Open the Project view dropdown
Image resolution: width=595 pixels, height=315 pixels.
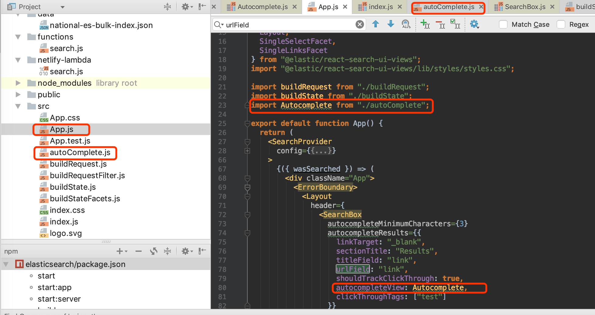click(x=62, y=6)
